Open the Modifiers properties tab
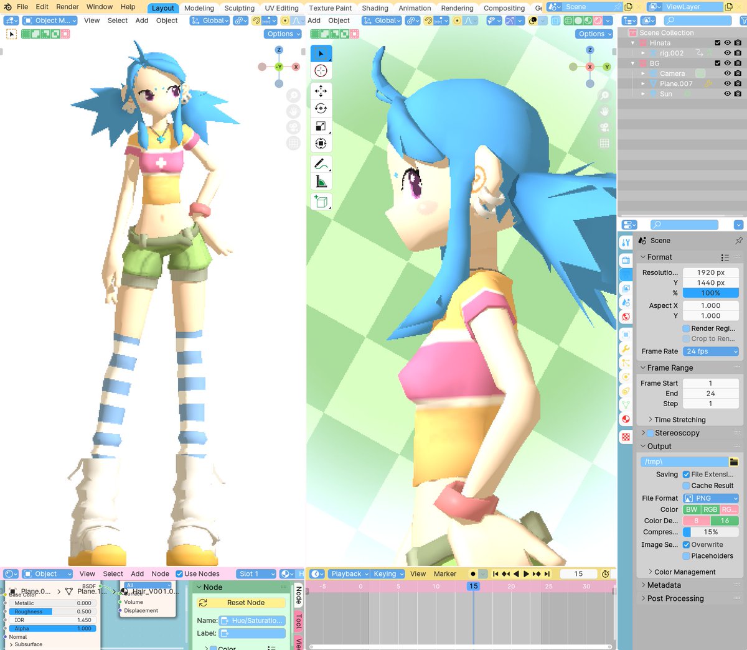Viewport: 747px width, 650px height. (626, 349)
